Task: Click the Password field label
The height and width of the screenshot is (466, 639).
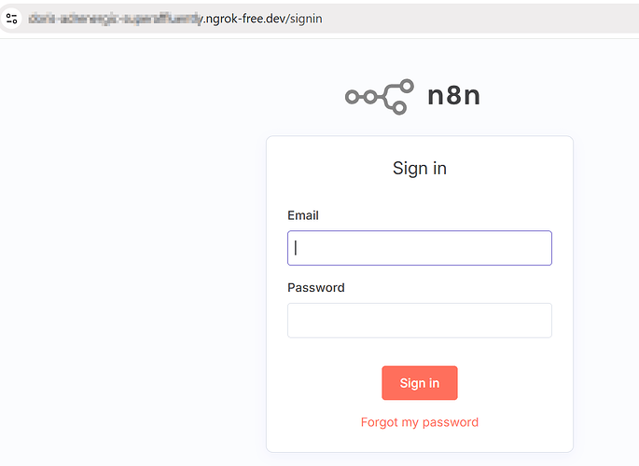Action: click(x=316, y=288)
